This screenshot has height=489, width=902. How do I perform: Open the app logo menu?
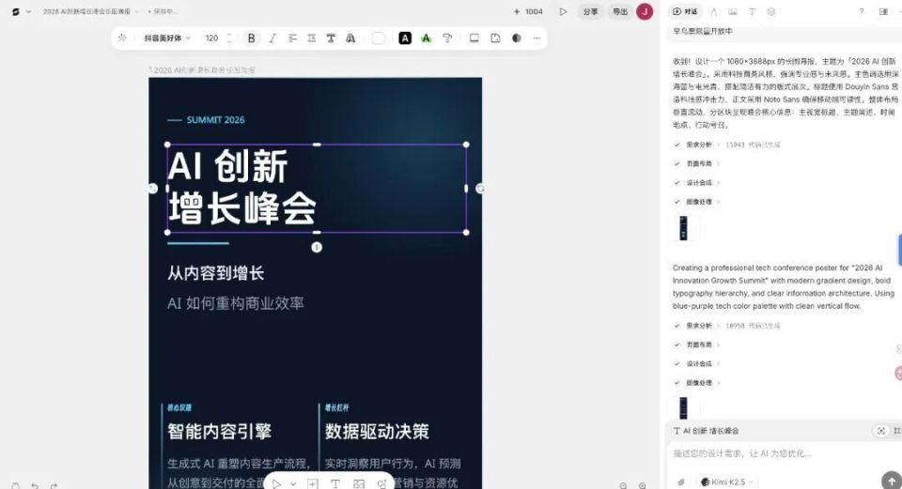click(16, 11)
